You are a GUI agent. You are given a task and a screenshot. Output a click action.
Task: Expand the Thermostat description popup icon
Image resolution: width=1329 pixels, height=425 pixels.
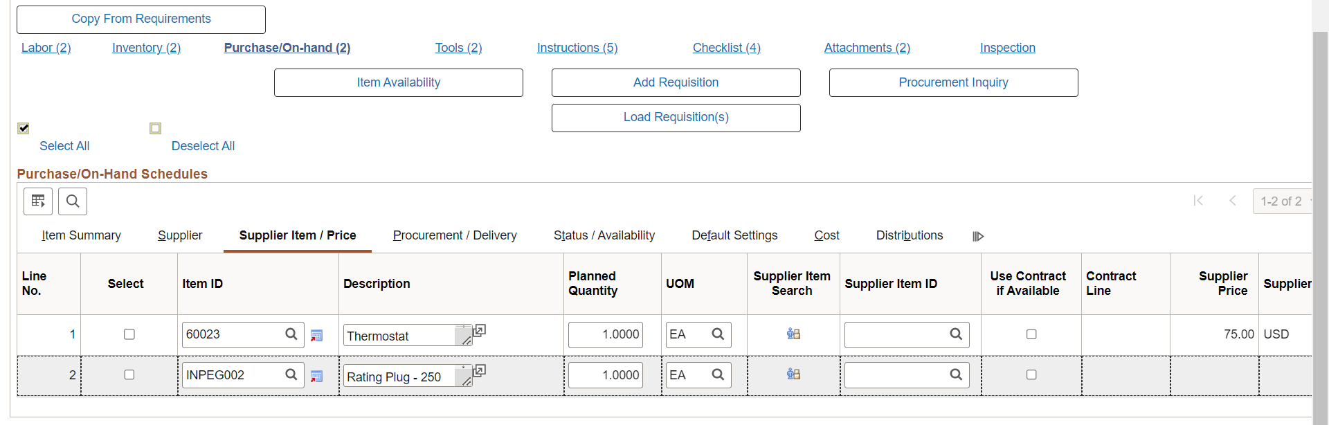pos(479,330)
